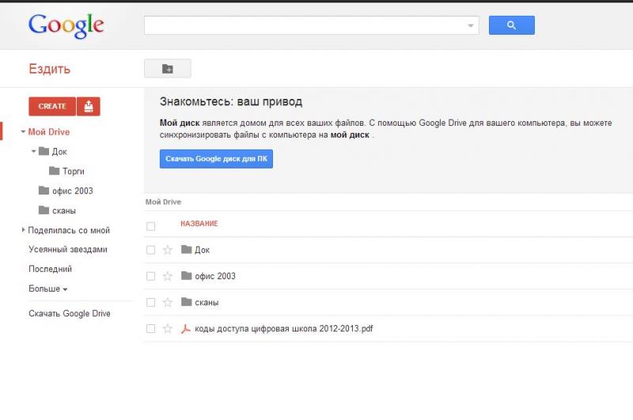The width and height of the screenshot is (633, 420).
Task: Collapse the Док folder tree arrow
Action: (33, 151)
